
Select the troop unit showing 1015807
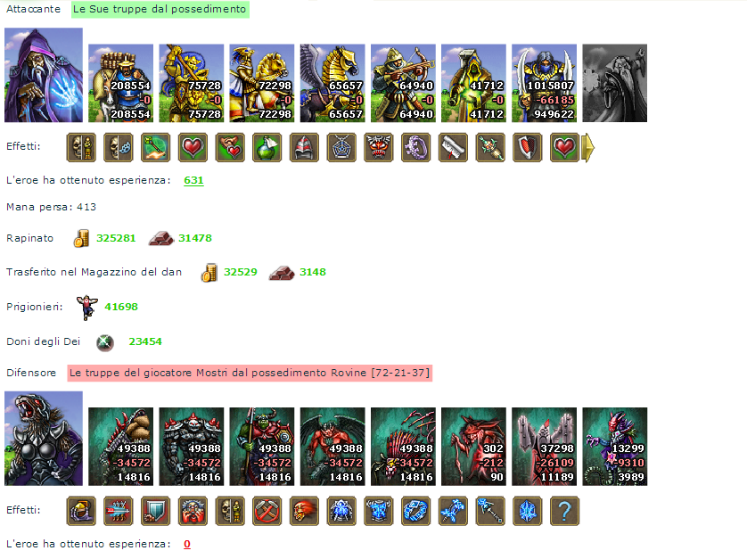(x=544, y=83)
